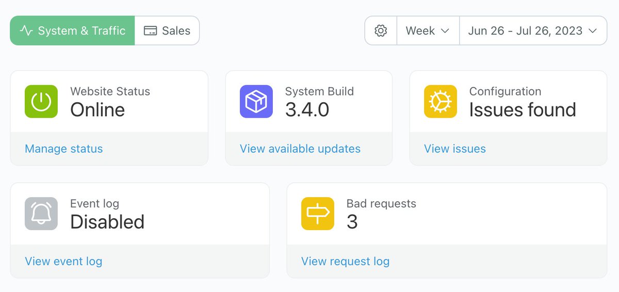The width and height of the screenshot is (619, 292).
Task: Open the Jun 26 - Jul 26, 2023 date range
Action: [533, 30]
